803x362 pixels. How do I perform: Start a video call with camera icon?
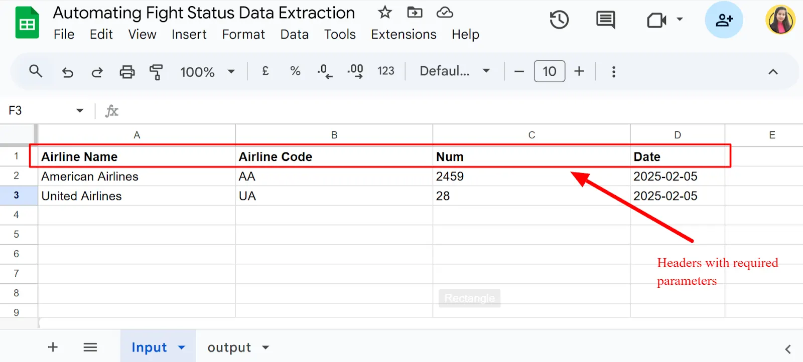656,20
